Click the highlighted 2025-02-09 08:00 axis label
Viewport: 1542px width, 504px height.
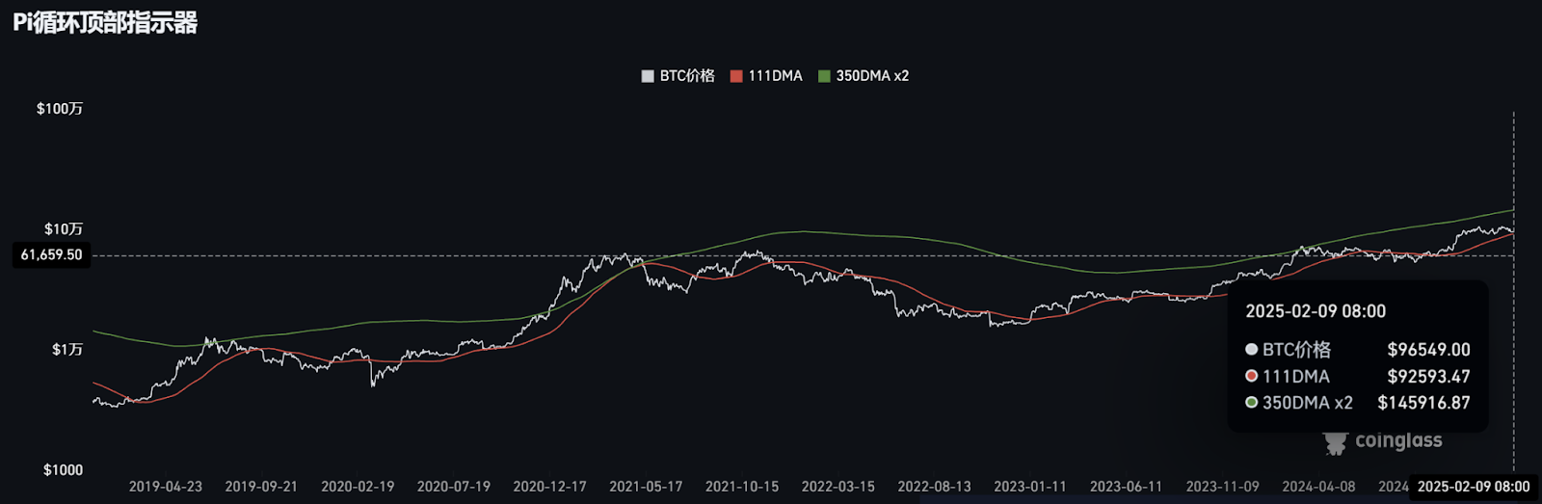[1474, 487]
